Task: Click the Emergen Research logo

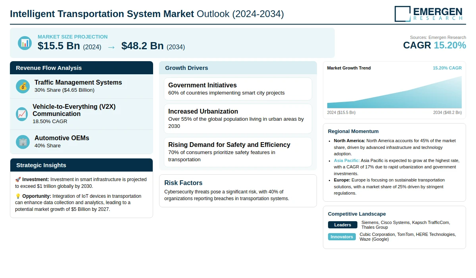Action: [x=428, y=14]
